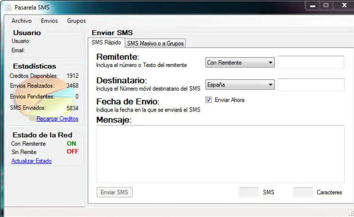Screen dimensions: 354x217
Task: Click the Pasarela SMS title bar icon
Action: [x=8, y=8]
